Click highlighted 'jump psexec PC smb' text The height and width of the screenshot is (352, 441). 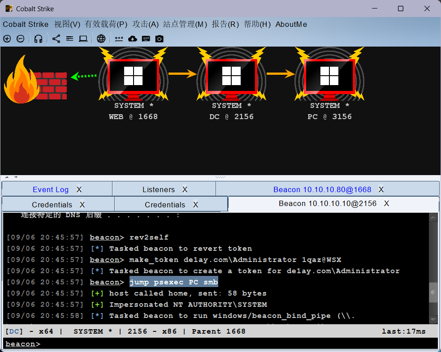click(x=173, y=282)
